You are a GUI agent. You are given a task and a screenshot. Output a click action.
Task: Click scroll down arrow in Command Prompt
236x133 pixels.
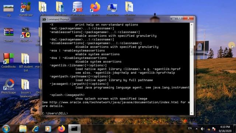pos(192,113)
